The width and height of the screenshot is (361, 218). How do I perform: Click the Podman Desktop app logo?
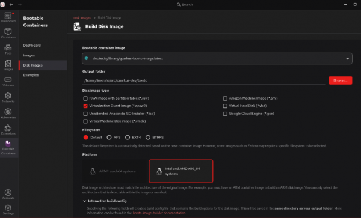click(2, 4)
